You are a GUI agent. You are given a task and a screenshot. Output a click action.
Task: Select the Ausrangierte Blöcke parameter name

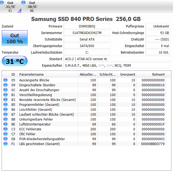pos(34,80)
